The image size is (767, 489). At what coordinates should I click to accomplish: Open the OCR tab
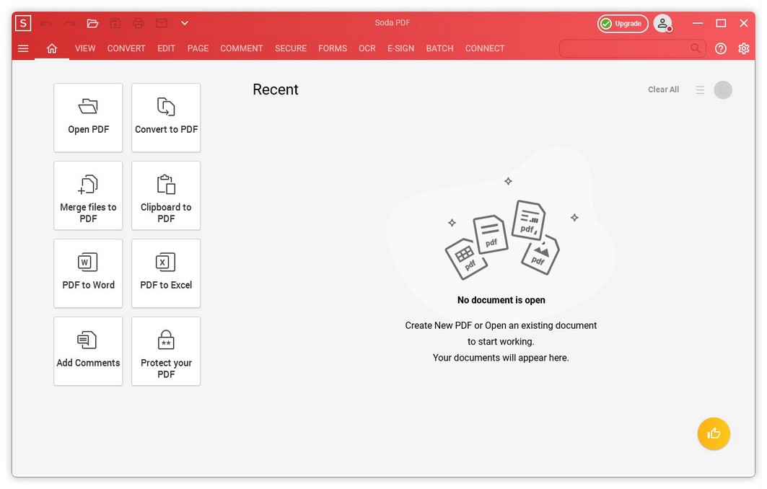point(367,48)
